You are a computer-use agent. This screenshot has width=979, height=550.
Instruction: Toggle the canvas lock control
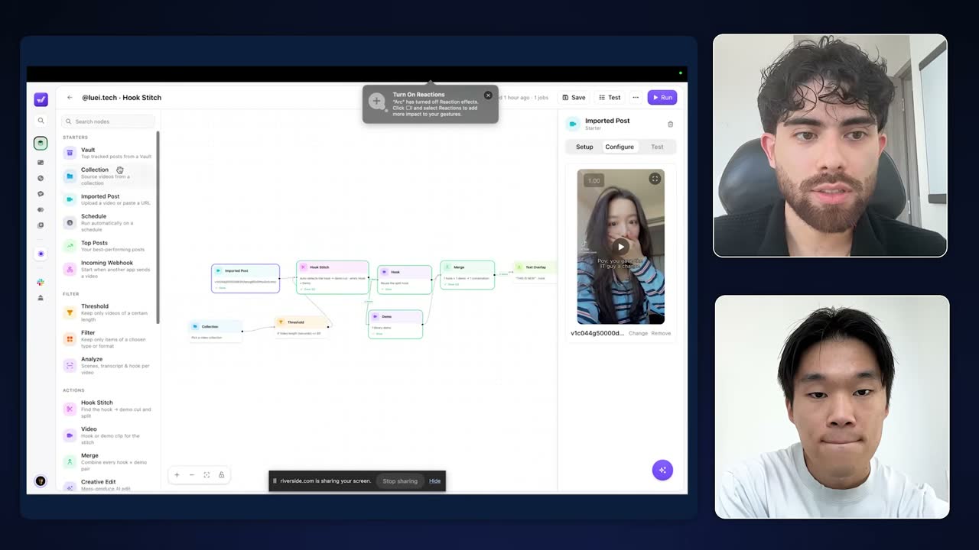tap(222, 475)
